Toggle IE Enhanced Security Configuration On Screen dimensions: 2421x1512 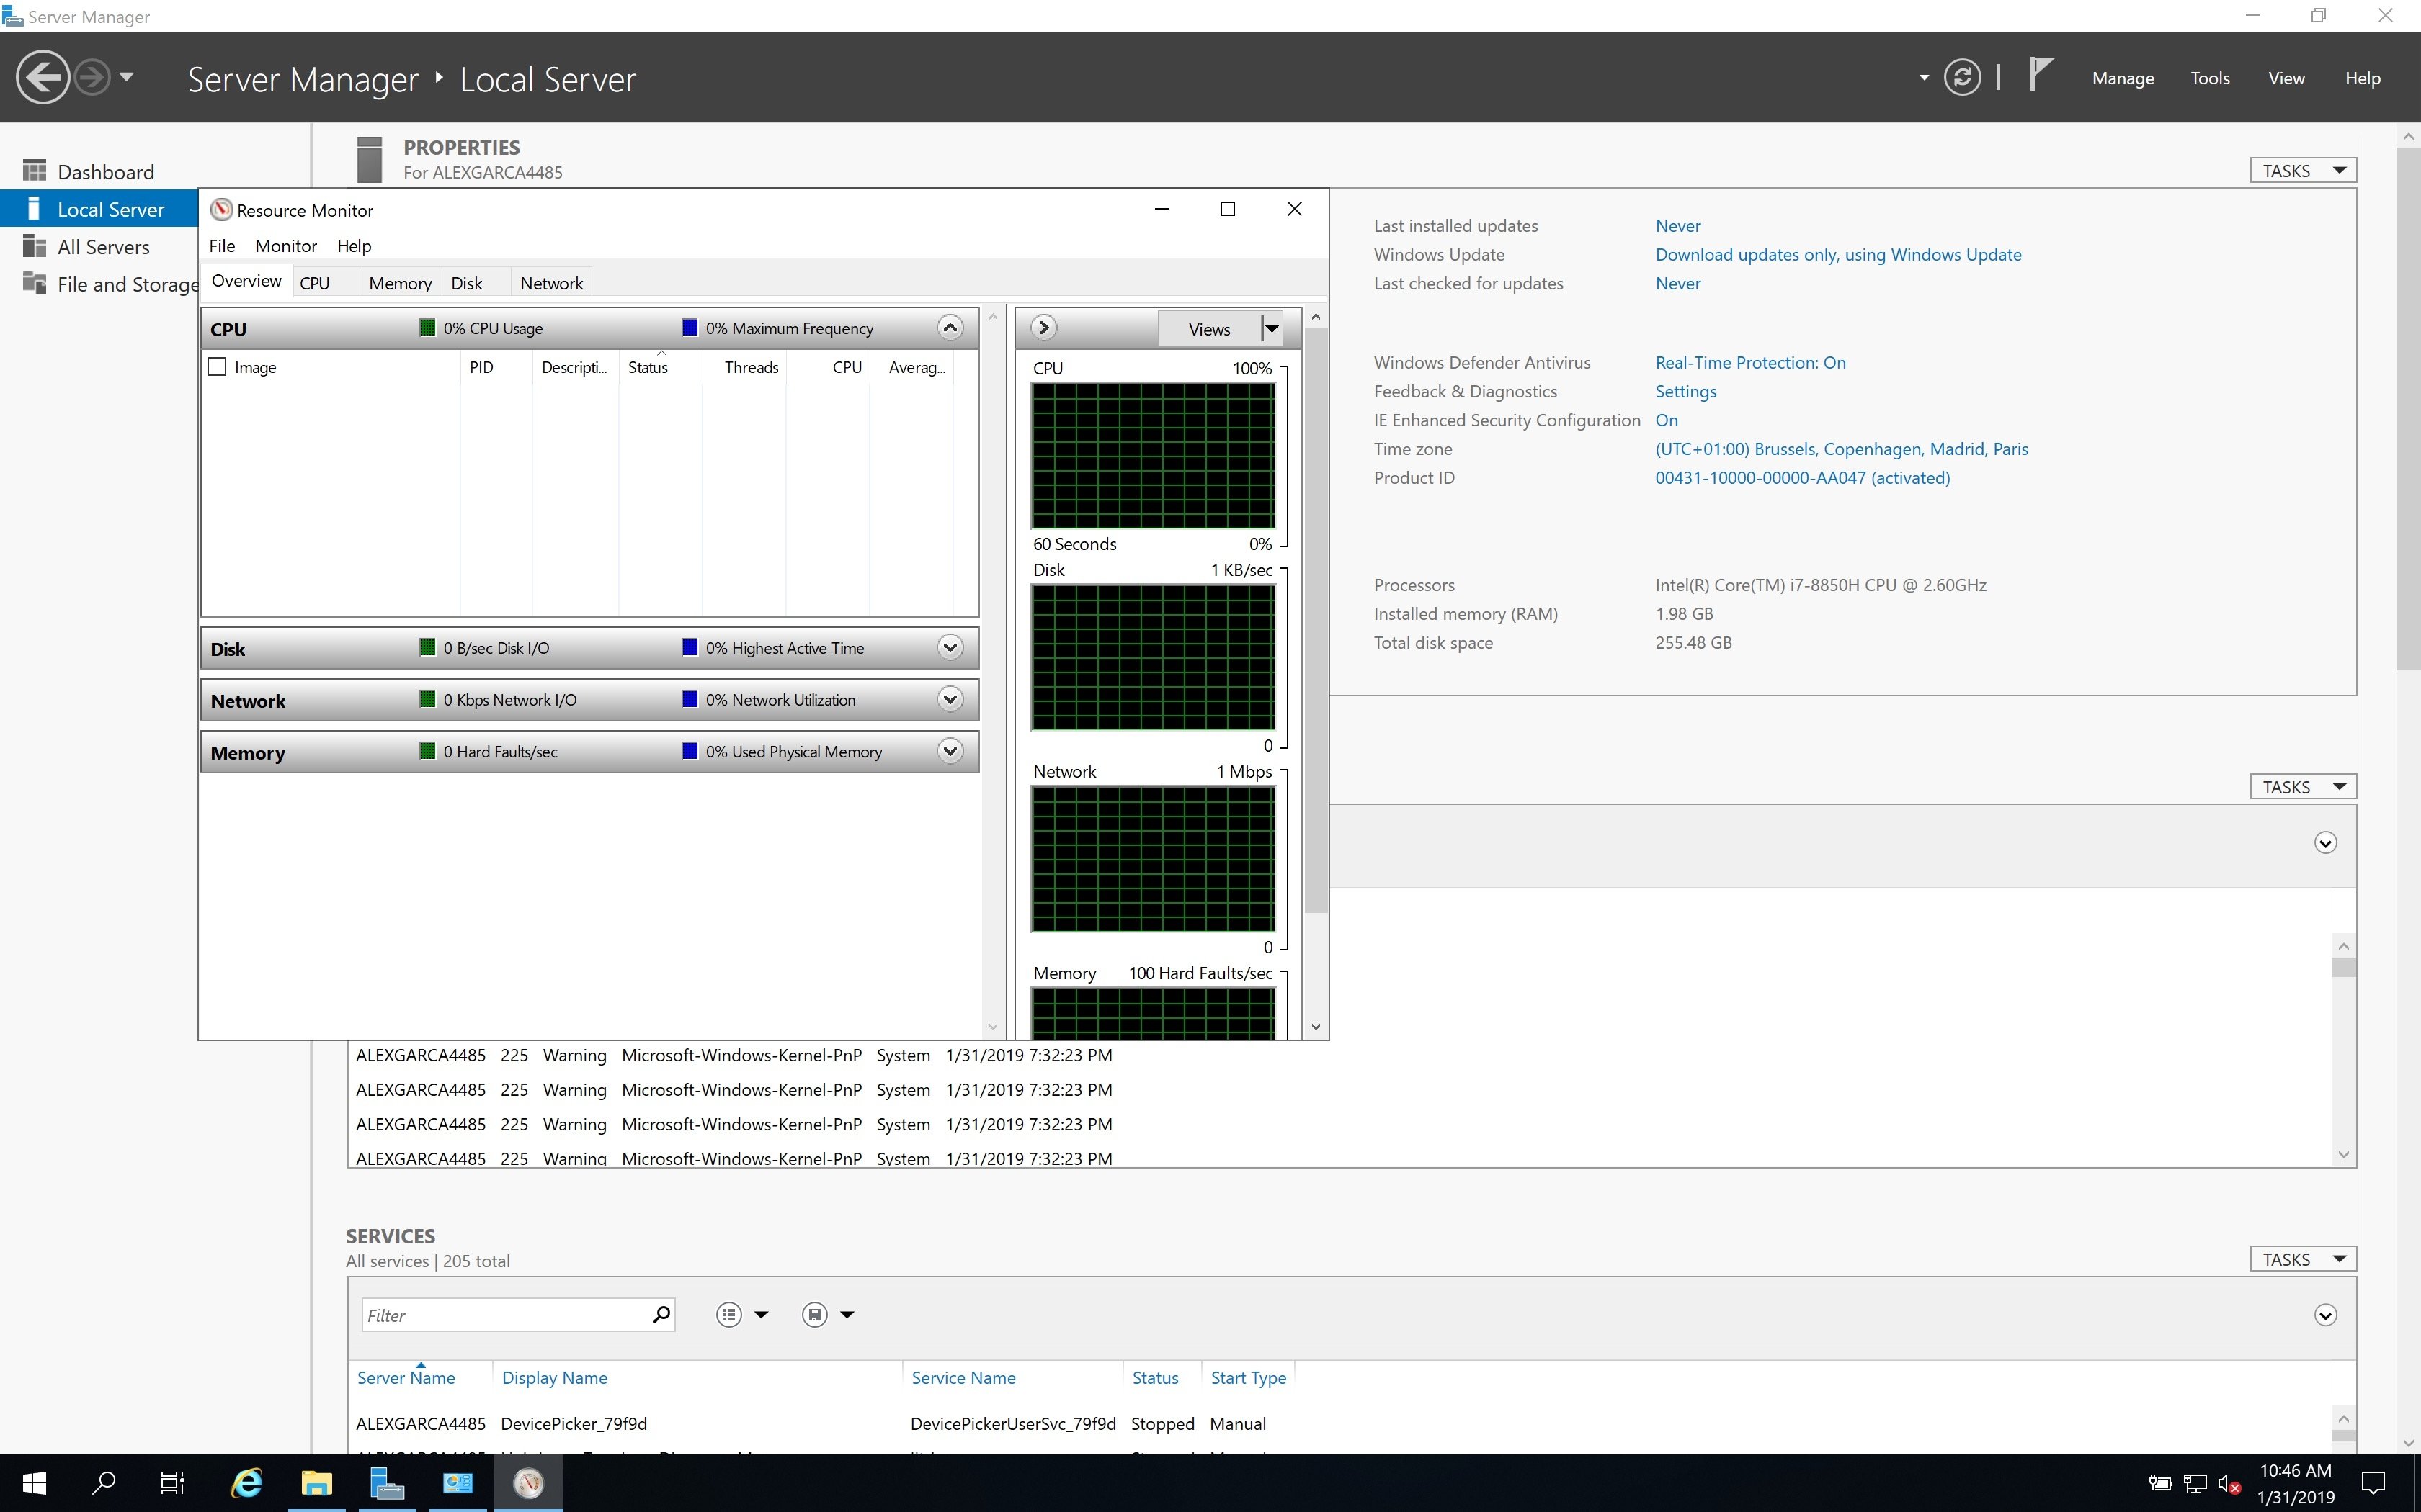pos(1667,420)
